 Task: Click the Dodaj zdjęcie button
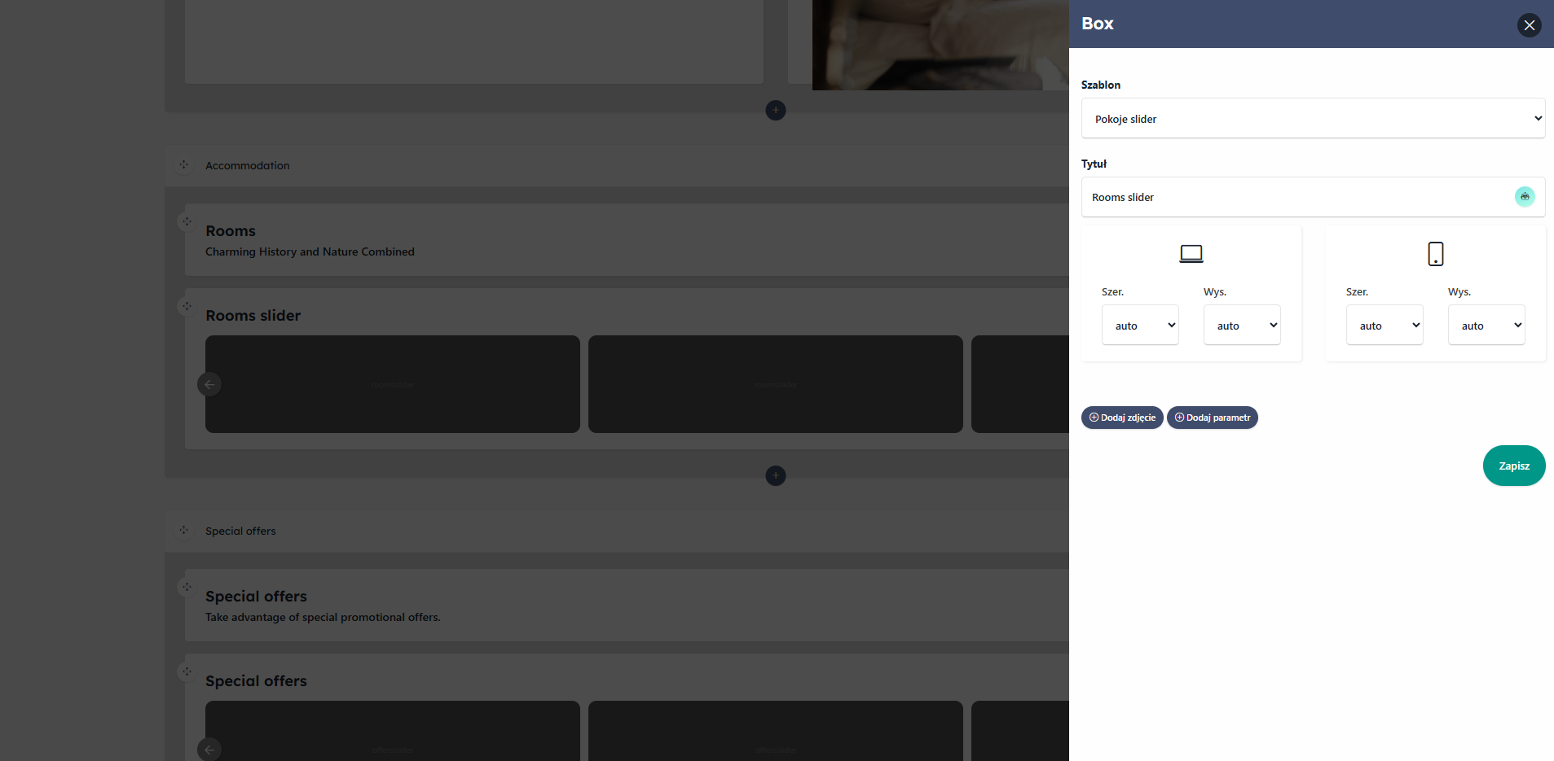1121,418
